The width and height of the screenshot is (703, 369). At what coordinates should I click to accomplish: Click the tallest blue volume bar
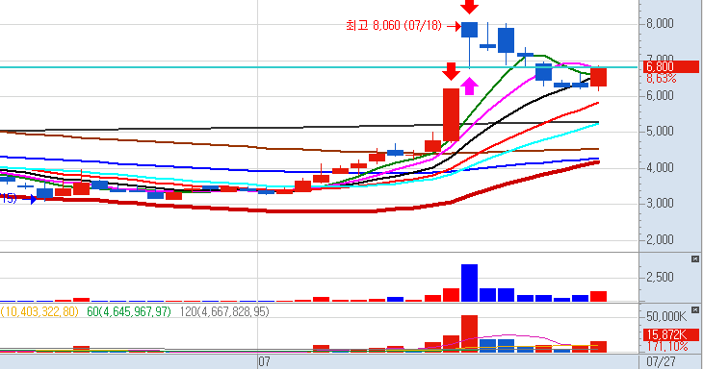pos(469,283)
